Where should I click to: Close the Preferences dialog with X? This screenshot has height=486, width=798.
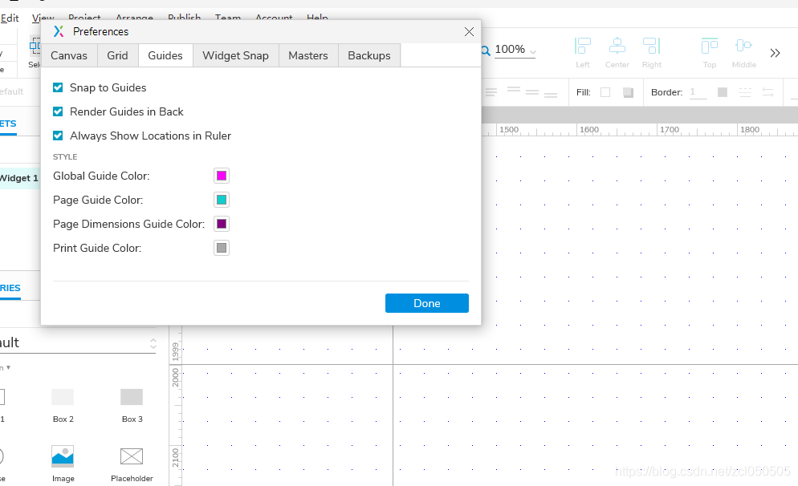coord(469,31)
